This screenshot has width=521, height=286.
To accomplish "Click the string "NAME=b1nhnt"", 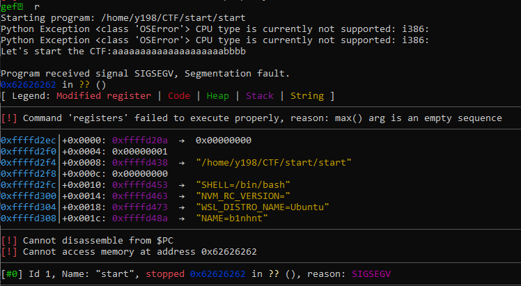I will tap(232, 219).
